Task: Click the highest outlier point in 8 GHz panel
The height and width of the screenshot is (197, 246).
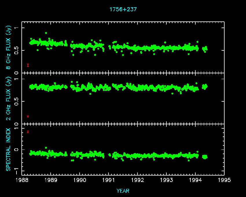Action: (x=46, y=33)
